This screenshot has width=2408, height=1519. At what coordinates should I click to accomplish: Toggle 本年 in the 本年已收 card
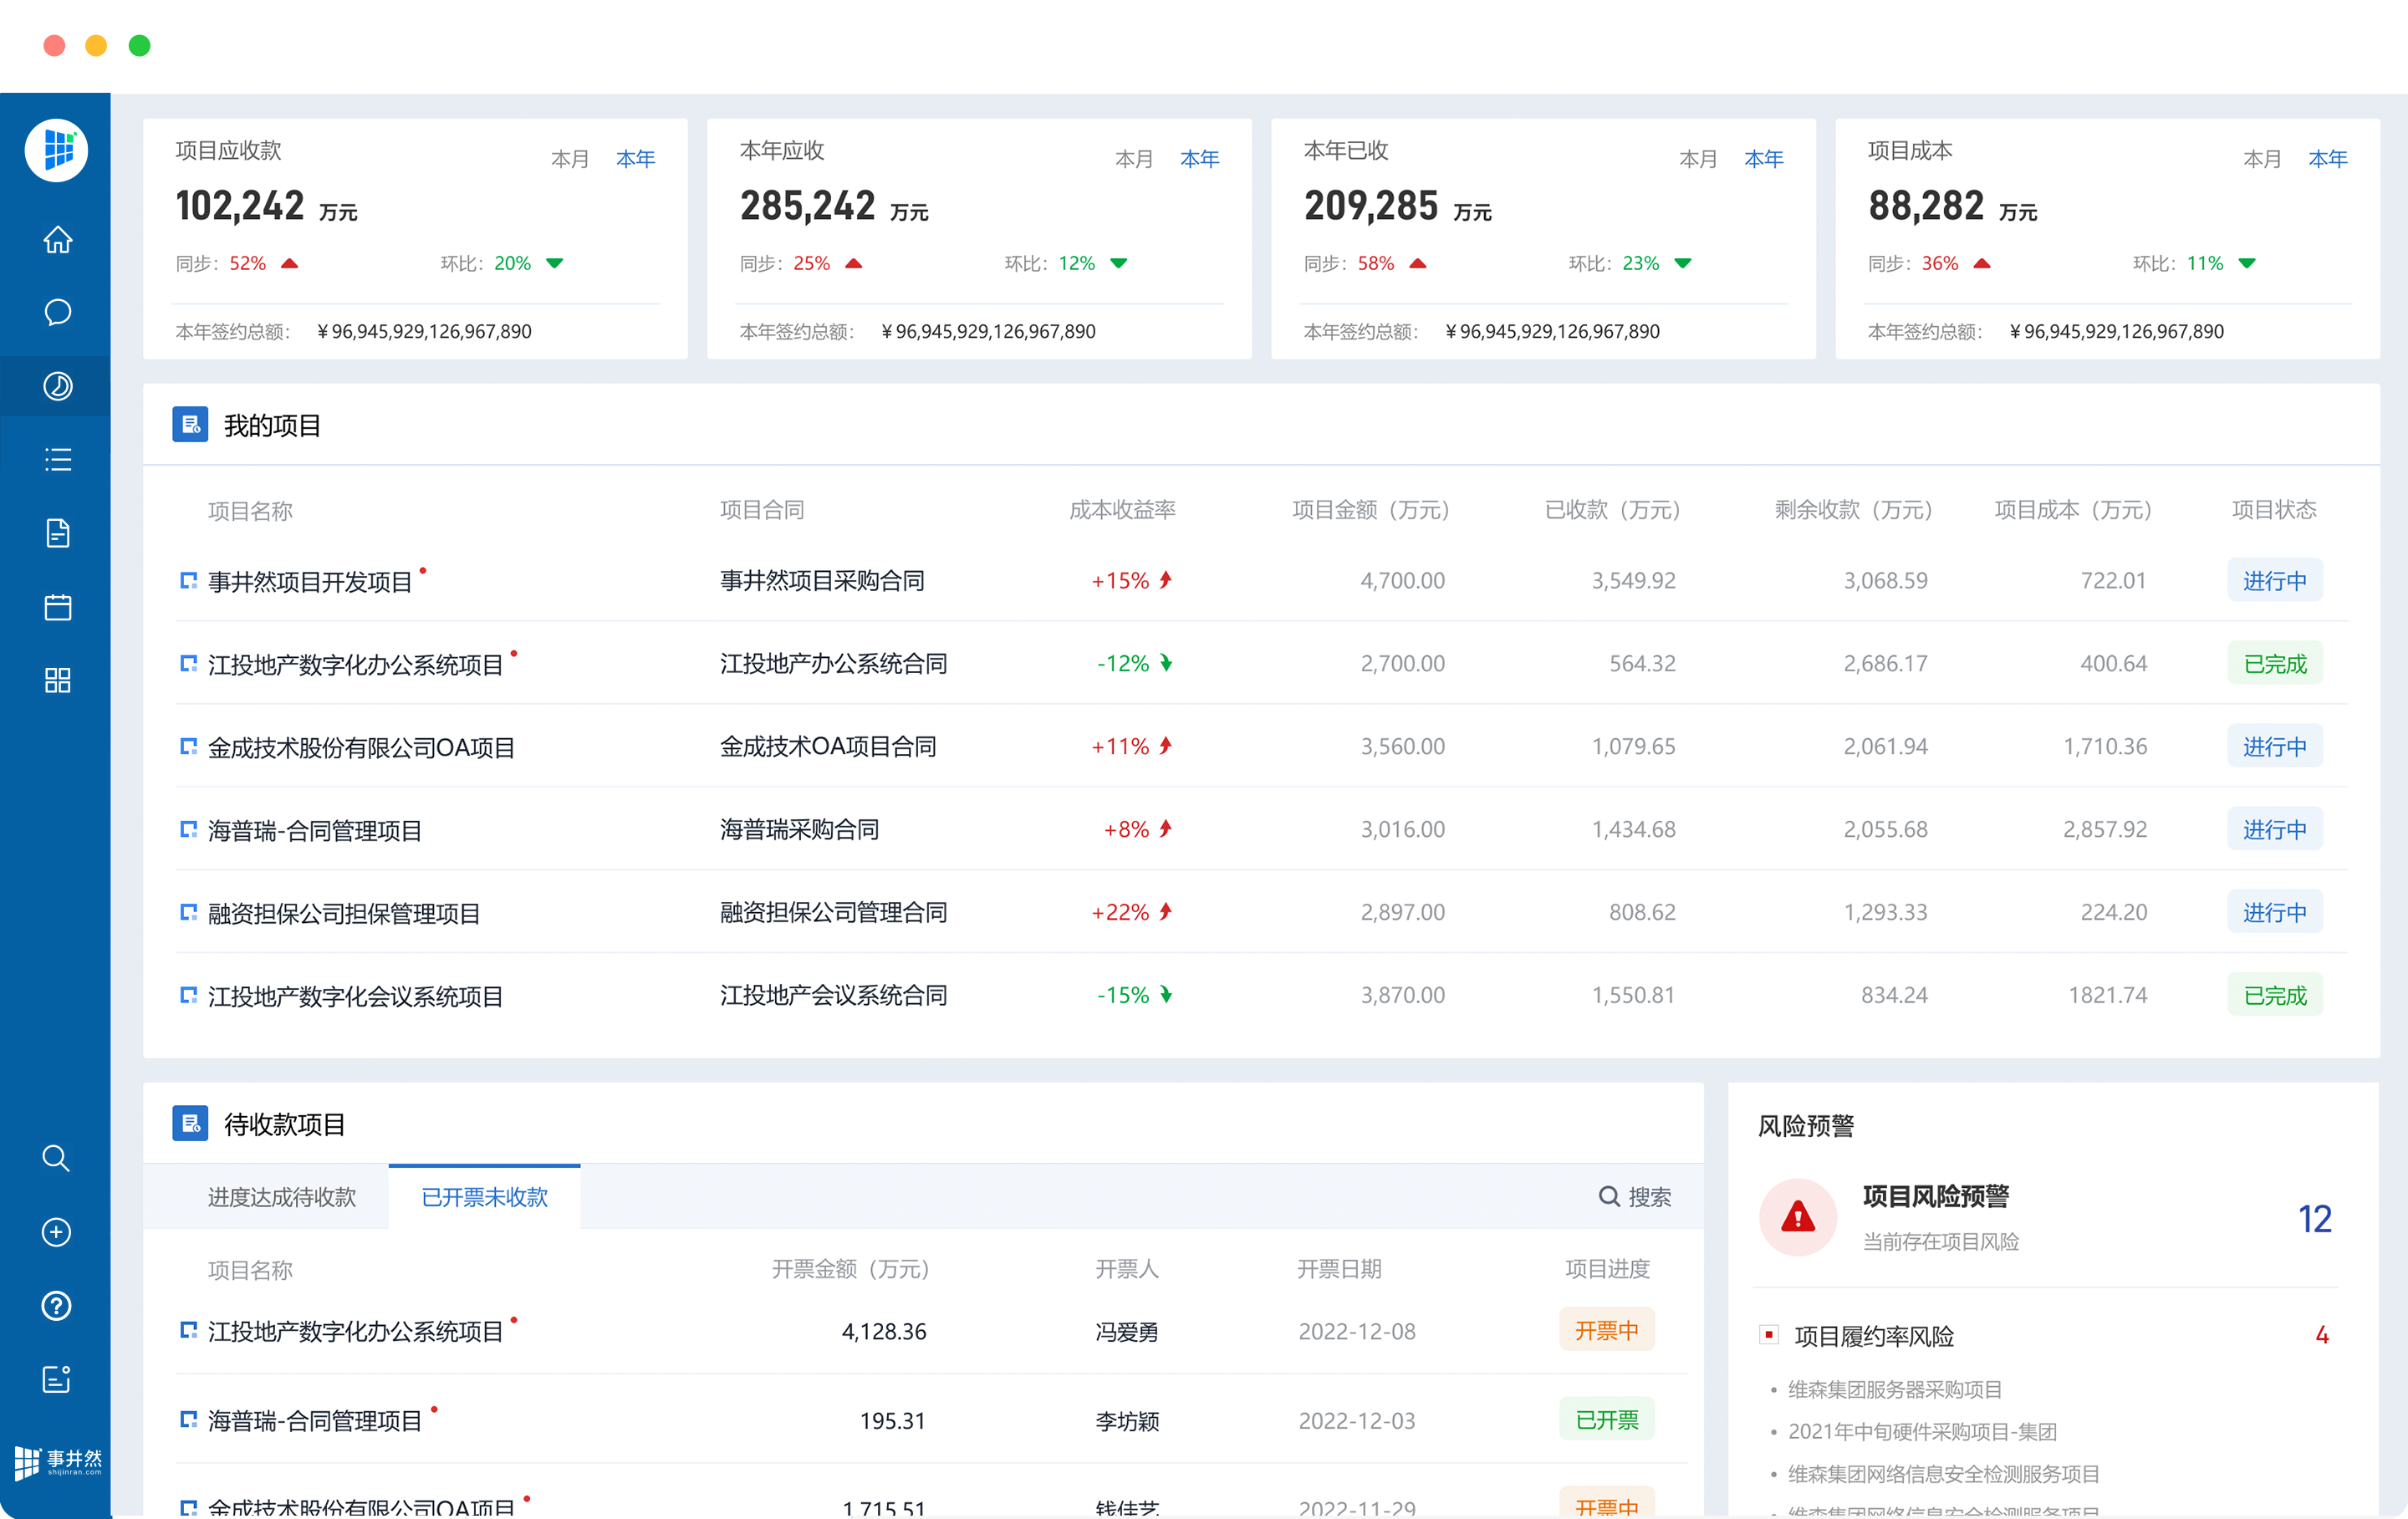pos(1763,159)
